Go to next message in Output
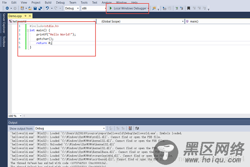 (123, 128)
